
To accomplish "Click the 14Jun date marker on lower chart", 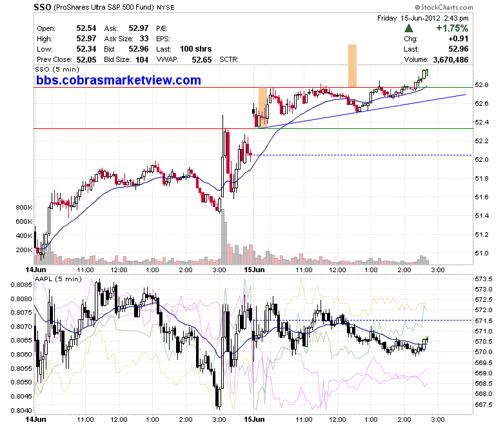I will click(x=35, y=420).
